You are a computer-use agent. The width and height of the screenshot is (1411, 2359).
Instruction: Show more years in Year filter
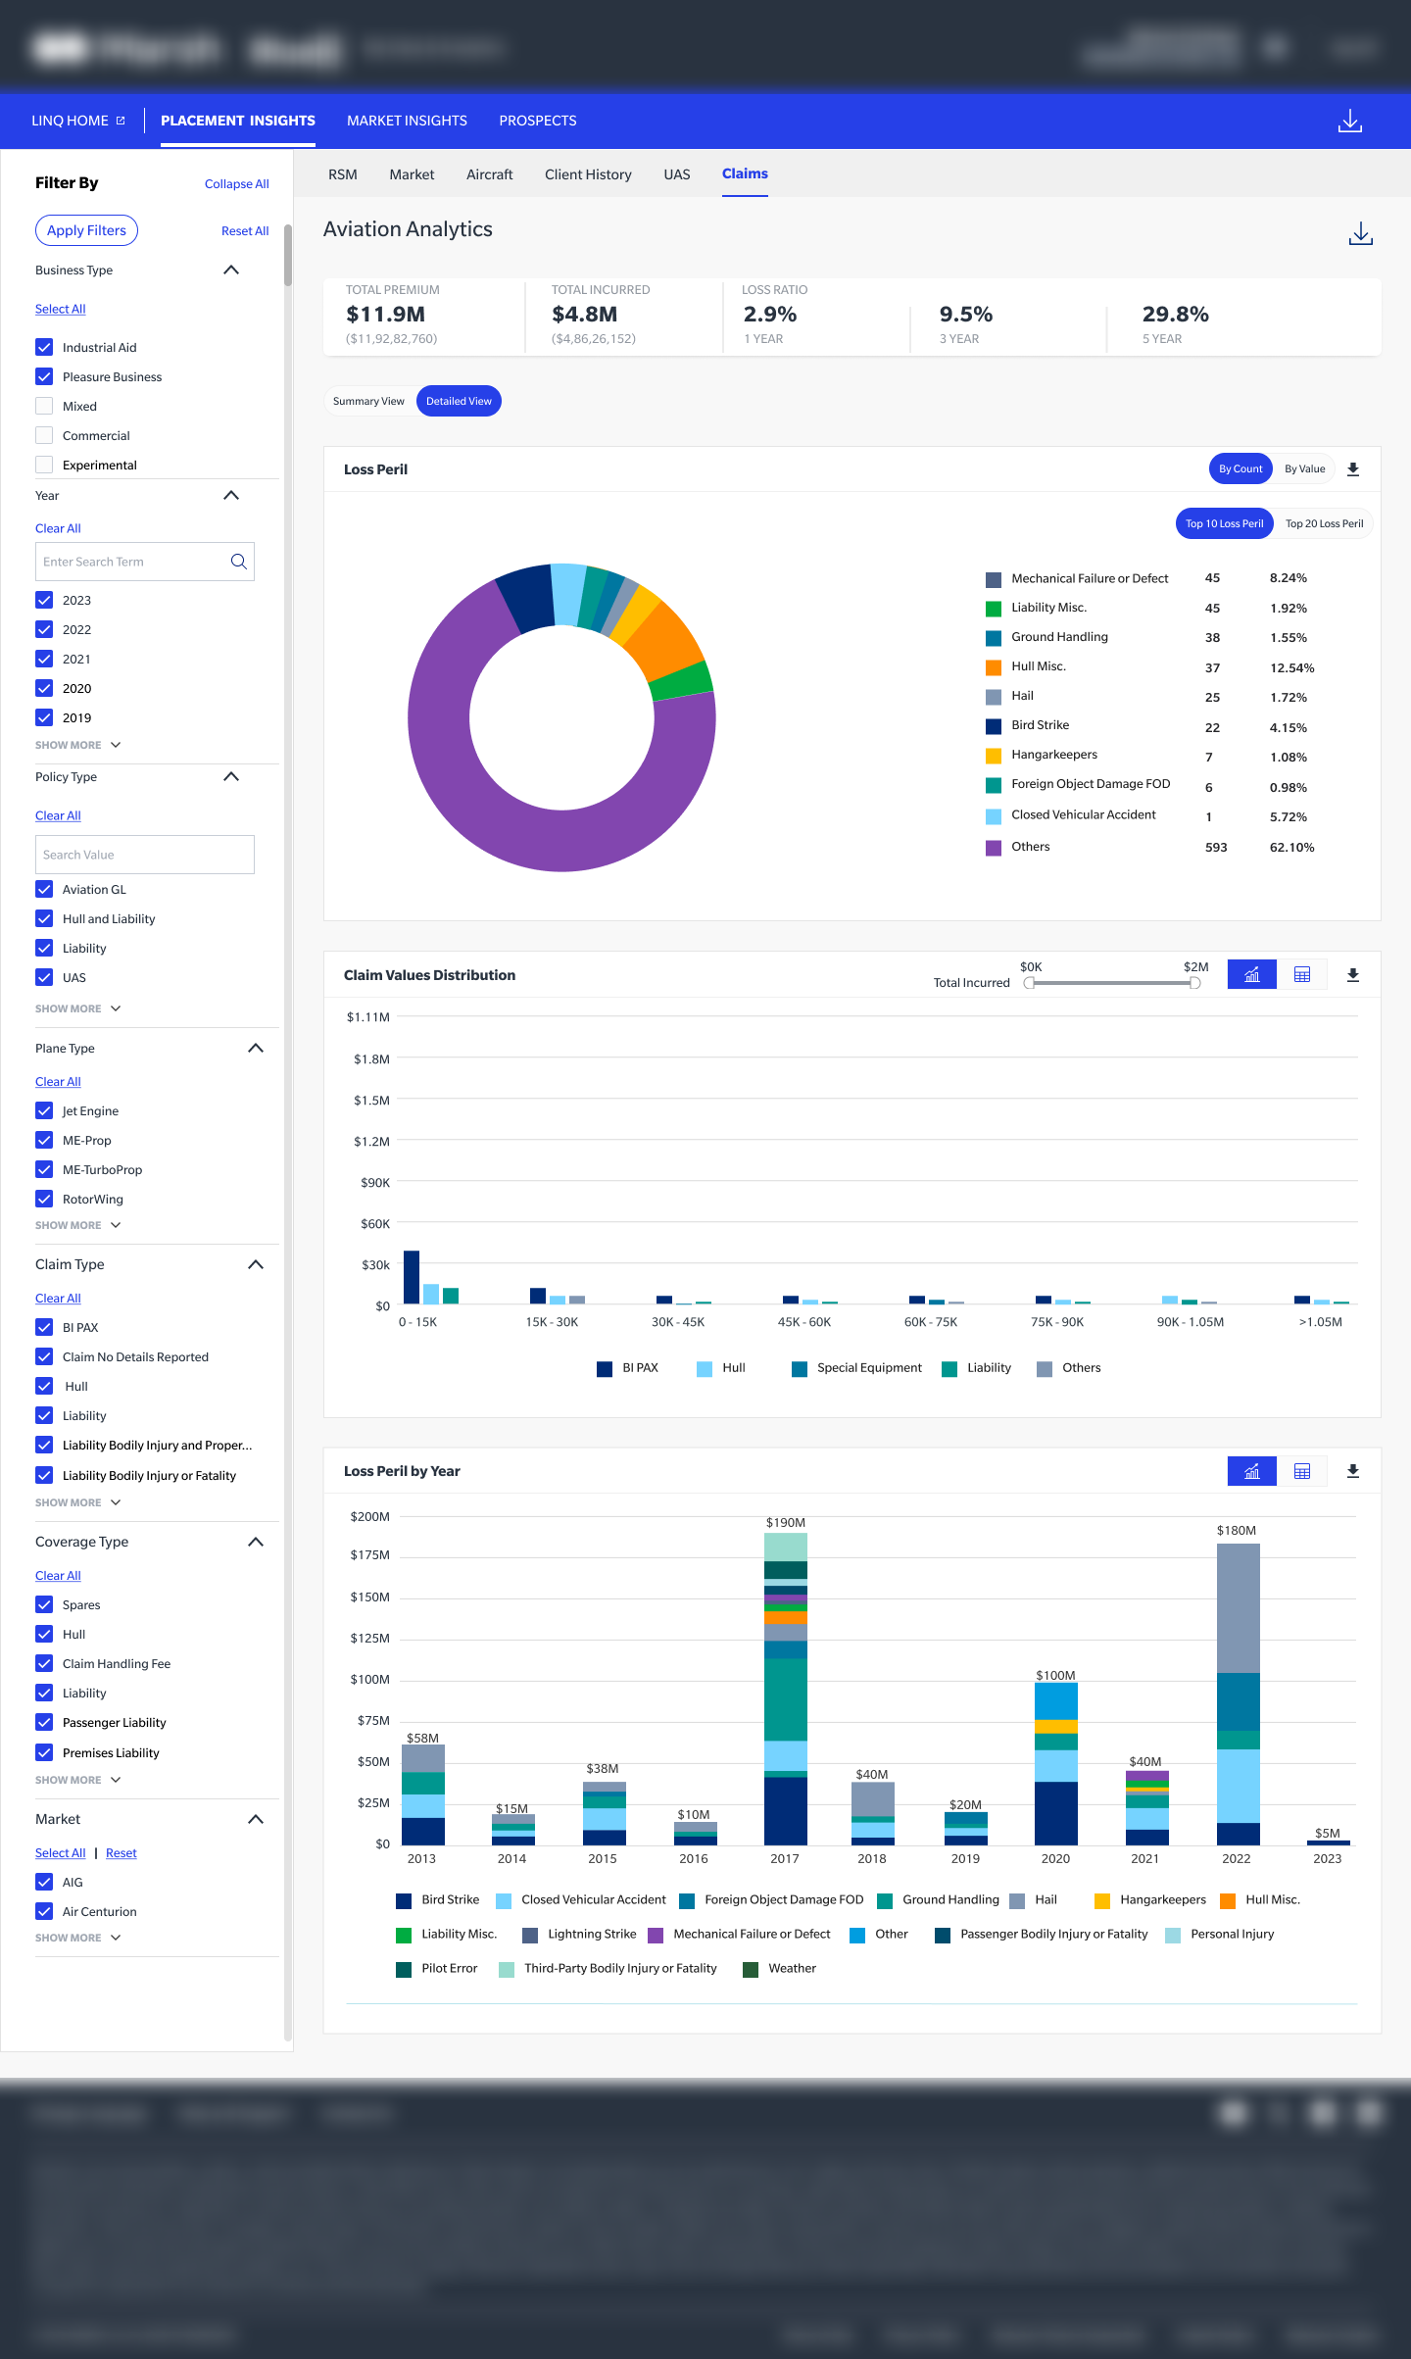click(x=78, y=745)
